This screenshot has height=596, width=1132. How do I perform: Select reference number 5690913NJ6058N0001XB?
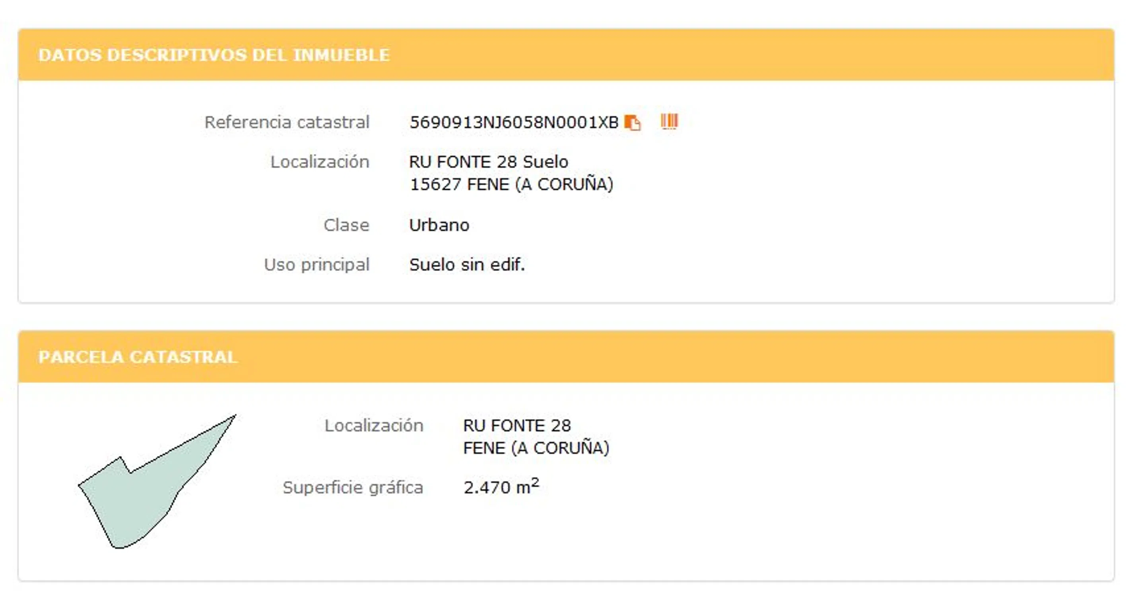tap(514, 122)
